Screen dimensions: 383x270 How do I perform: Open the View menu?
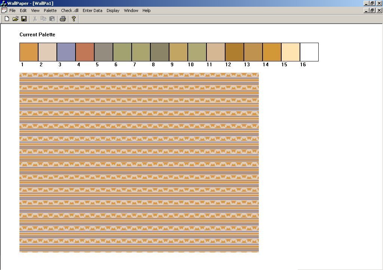coord(35,10)
